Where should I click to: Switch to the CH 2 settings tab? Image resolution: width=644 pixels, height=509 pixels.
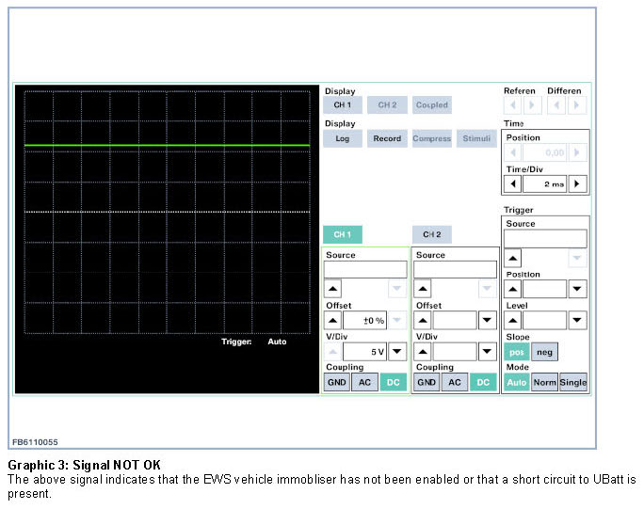(x=431, y=234)
